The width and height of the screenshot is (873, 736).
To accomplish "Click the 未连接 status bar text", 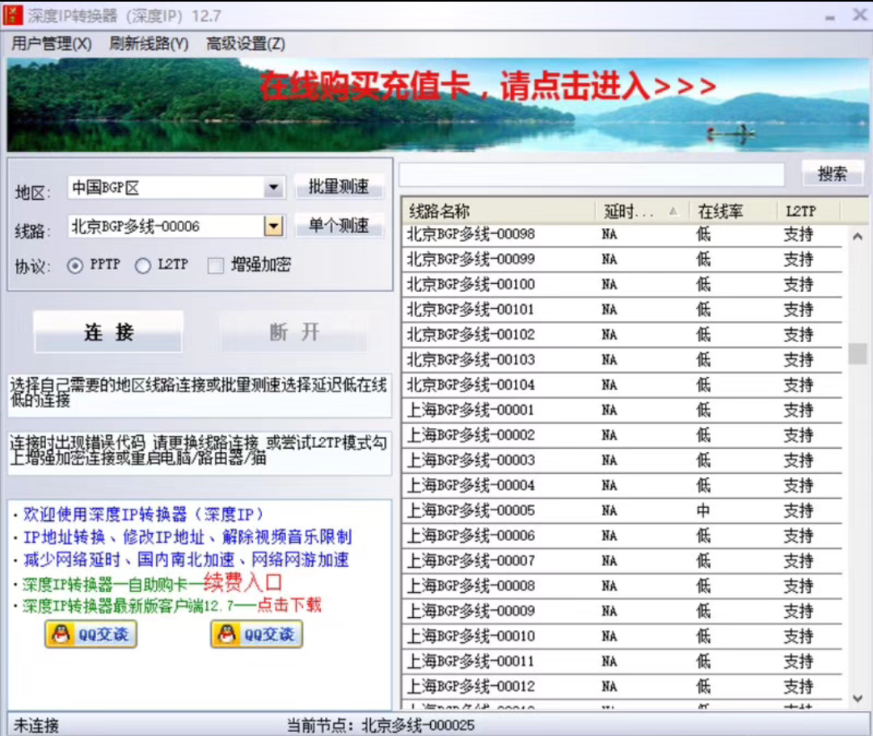I will pos(36,725).
